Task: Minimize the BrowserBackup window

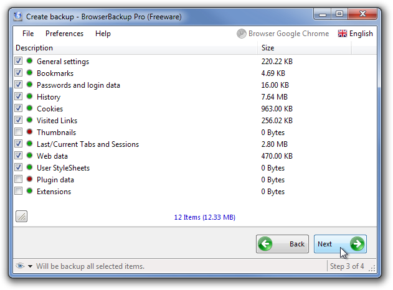Action: click(x=323, y=14)
